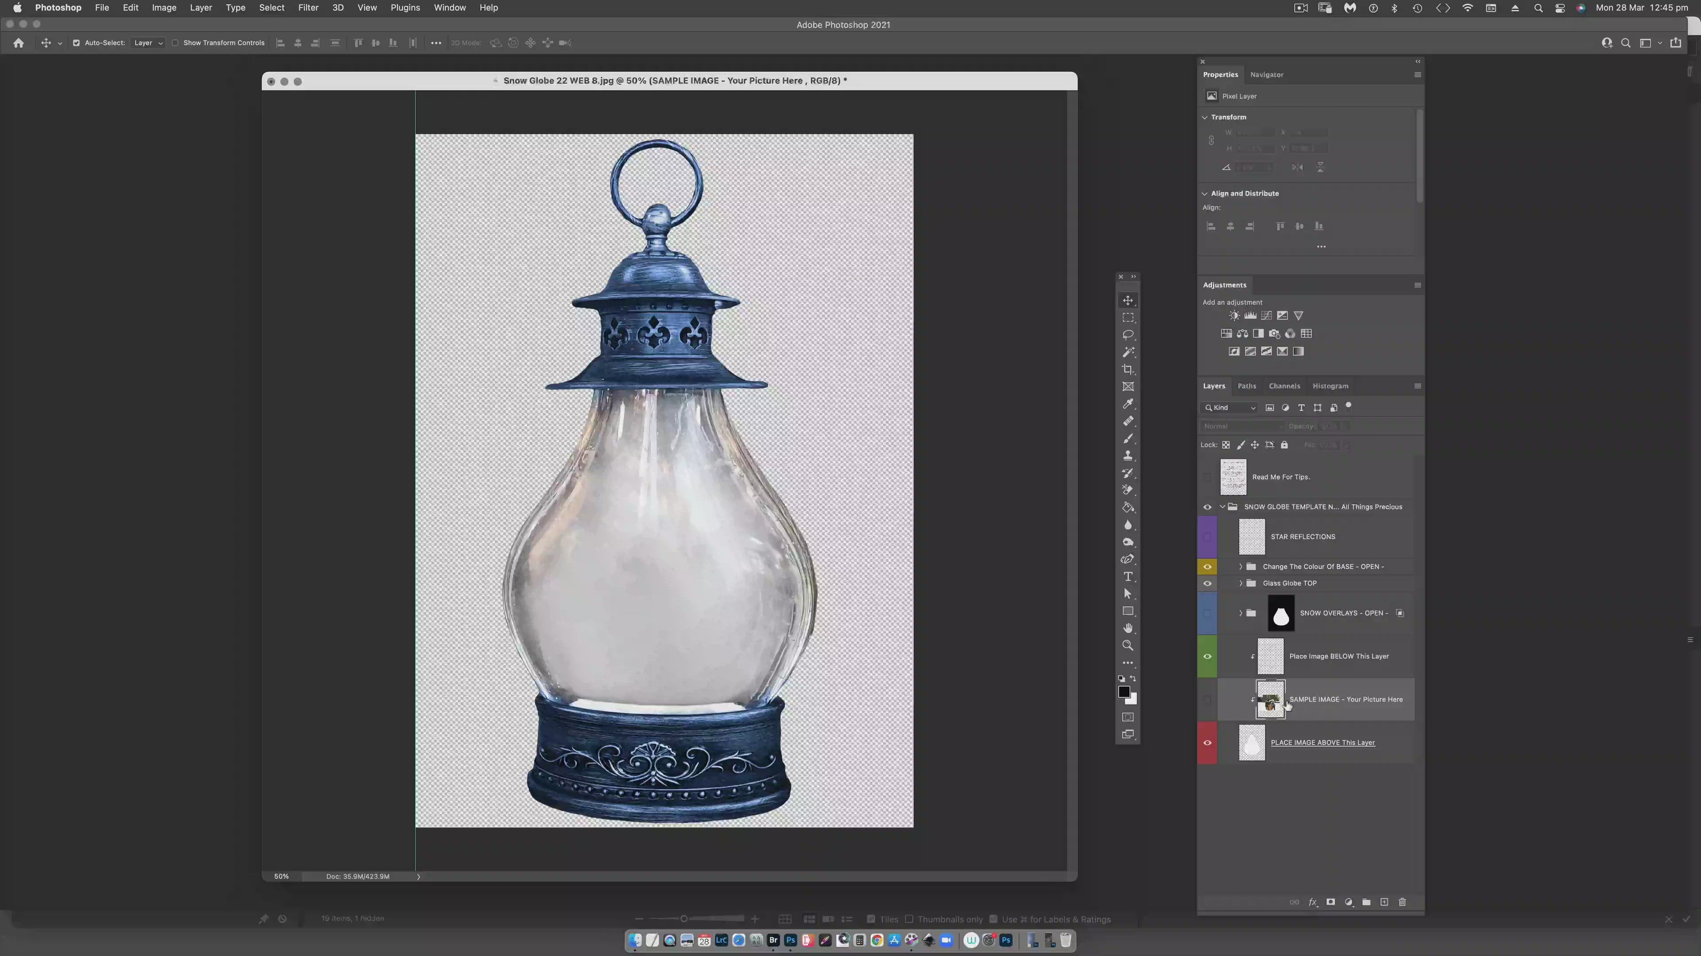Screen dimensions: 1701x956
Task: Open the Kind layer filter dropdown
Action: 1229,408
